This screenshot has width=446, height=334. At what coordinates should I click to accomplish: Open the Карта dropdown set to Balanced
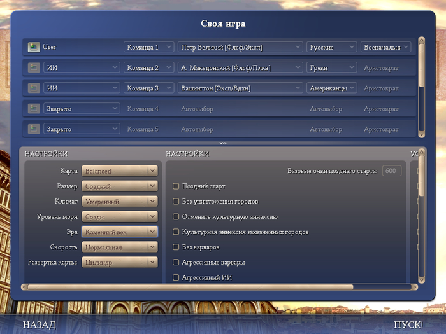(x=120, y=171)
